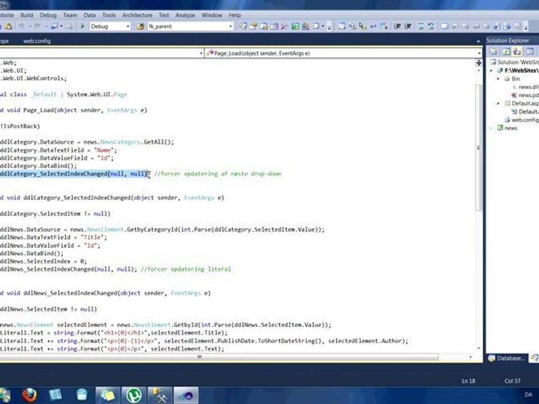Screen dimensions: 539x404
Task: Open the Architecture menu
Action: [x=137, y=15]
